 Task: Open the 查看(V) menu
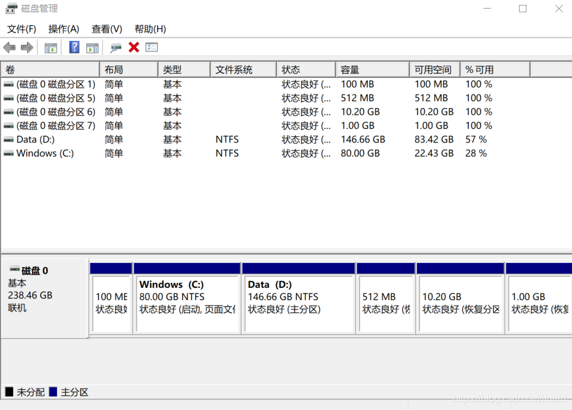[x=106, y=29]
